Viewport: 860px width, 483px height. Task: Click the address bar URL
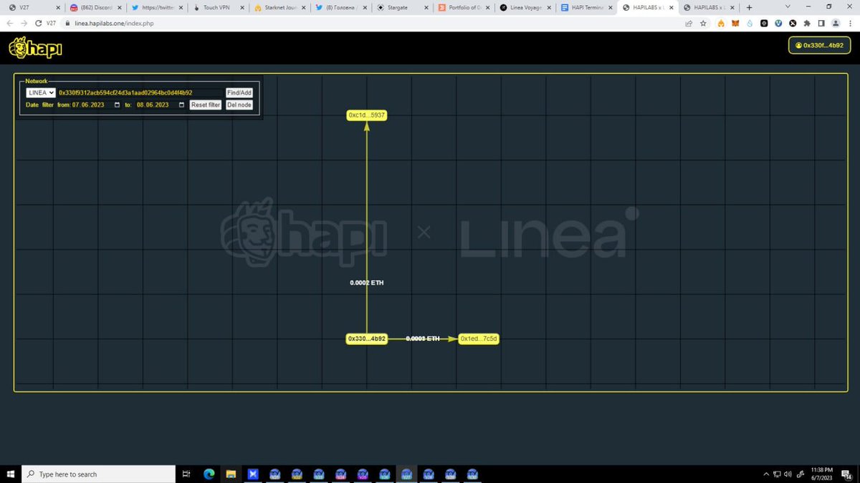114,23
